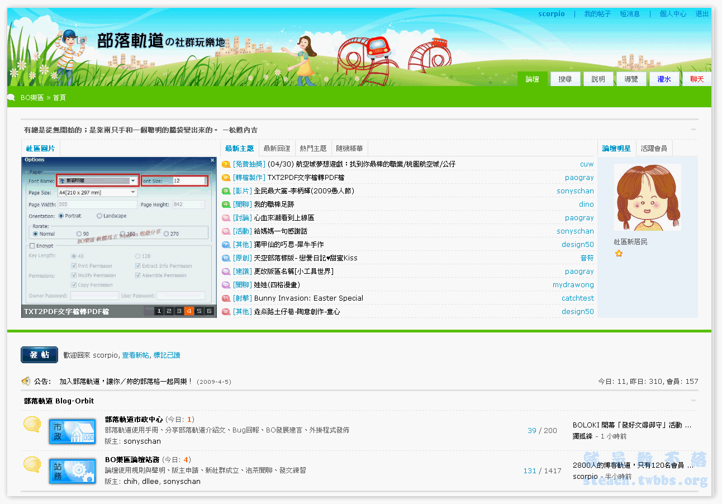
Task: Collapse the 部落軌道 Blog-Orbit section
Action: (693, 401)
